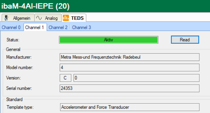210x113 pixels.
Task: Click the Standard group heading
Action: (14, 99)
